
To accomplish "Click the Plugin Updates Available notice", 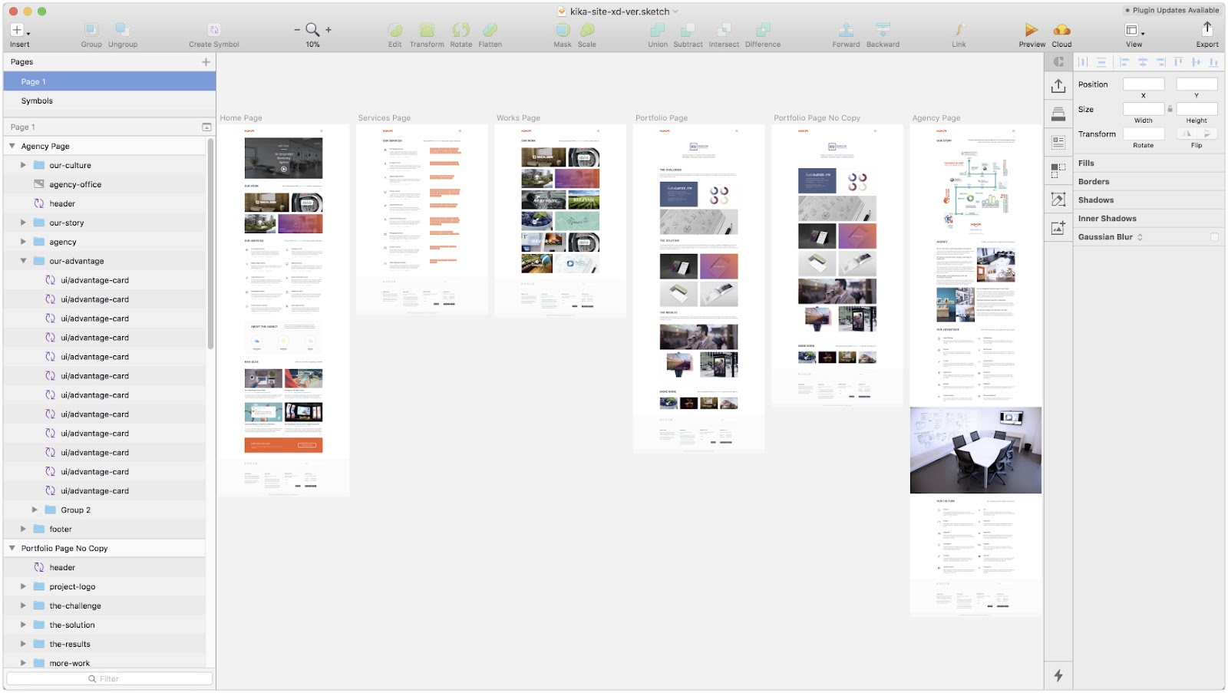I will (1172, 10).
